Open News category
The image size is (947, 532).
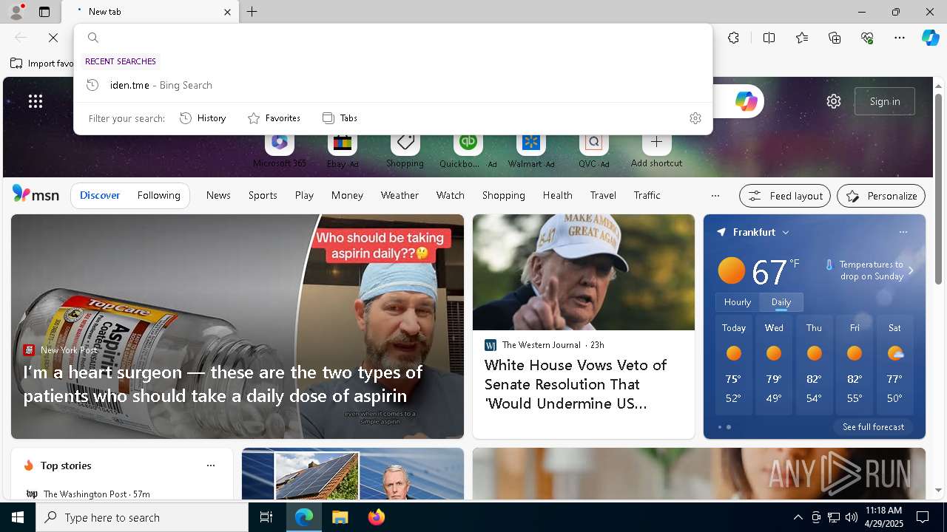point(218,196)
